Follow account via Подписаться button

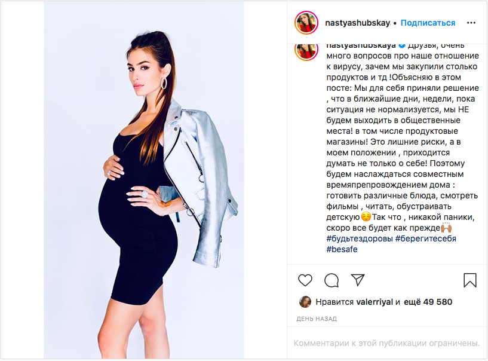point(428,23)
